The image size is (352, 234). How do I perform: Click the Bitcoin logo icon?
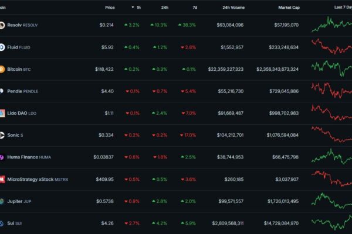coord(2,69)
